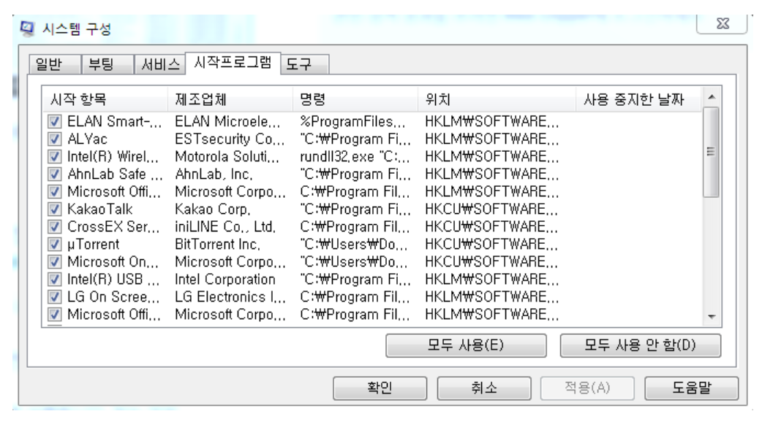The image size is (762, 422).
Task: Sort by the 제조업체 column header
Action: tap(230, 100)
